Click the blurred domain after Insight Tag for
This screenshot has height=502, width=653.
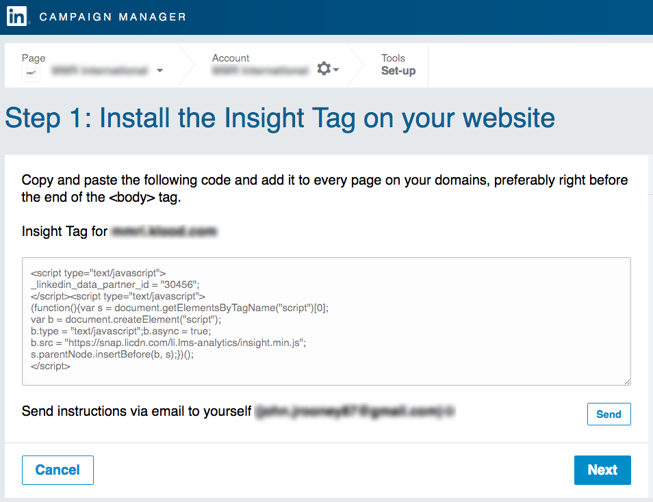(164, 232)
